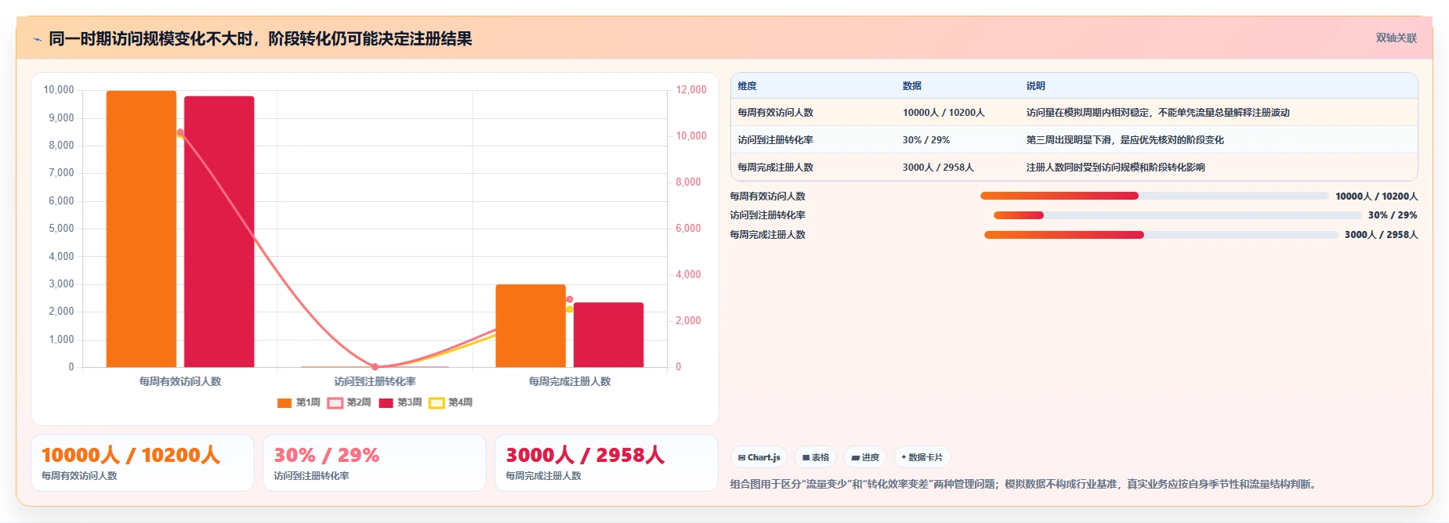Click the note starting 第三周出现明显下滑
The height and width of the screenshot is (523, 1449).
(x=1125, y=140)
